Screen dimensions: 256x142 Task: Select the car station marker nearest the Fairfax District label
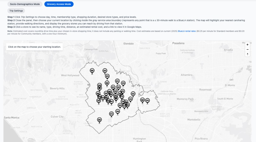pyautogui.click(x=99, y=85)
